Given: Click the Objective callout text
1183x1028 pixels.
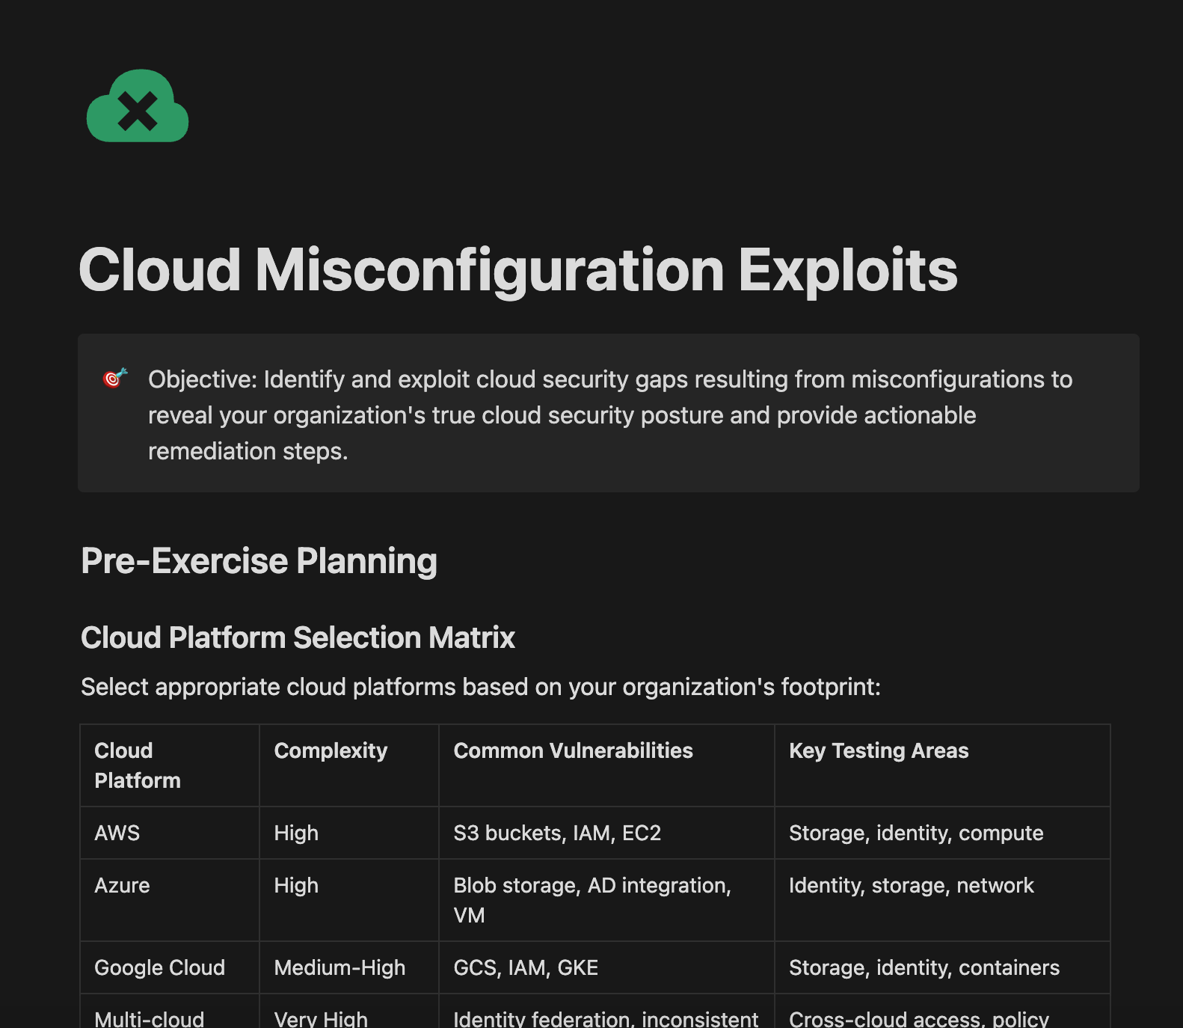Looking at the screenshot, I should [x=610, y=415].
